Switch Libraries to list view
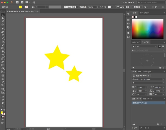 click(x=163, y=46)
